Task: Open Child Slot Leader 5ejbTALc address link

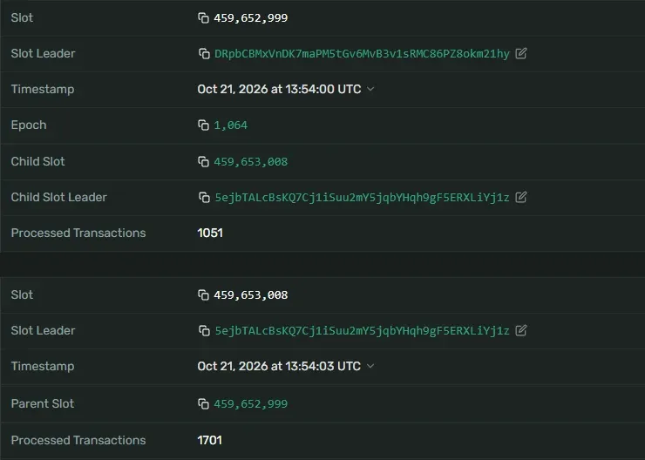Action: coord(362,198)
